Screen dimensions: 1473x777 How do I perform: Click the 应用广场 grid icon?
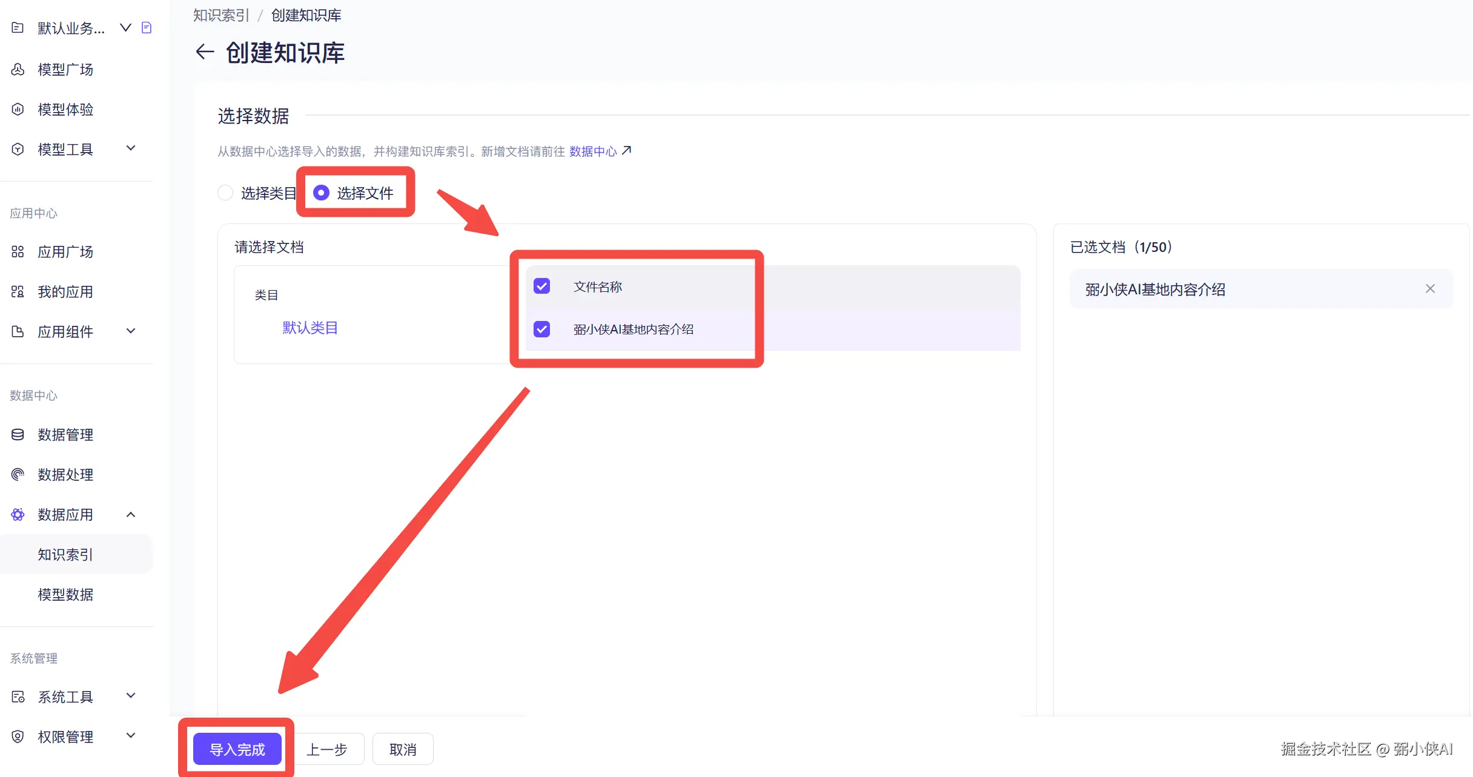(18, 252)
